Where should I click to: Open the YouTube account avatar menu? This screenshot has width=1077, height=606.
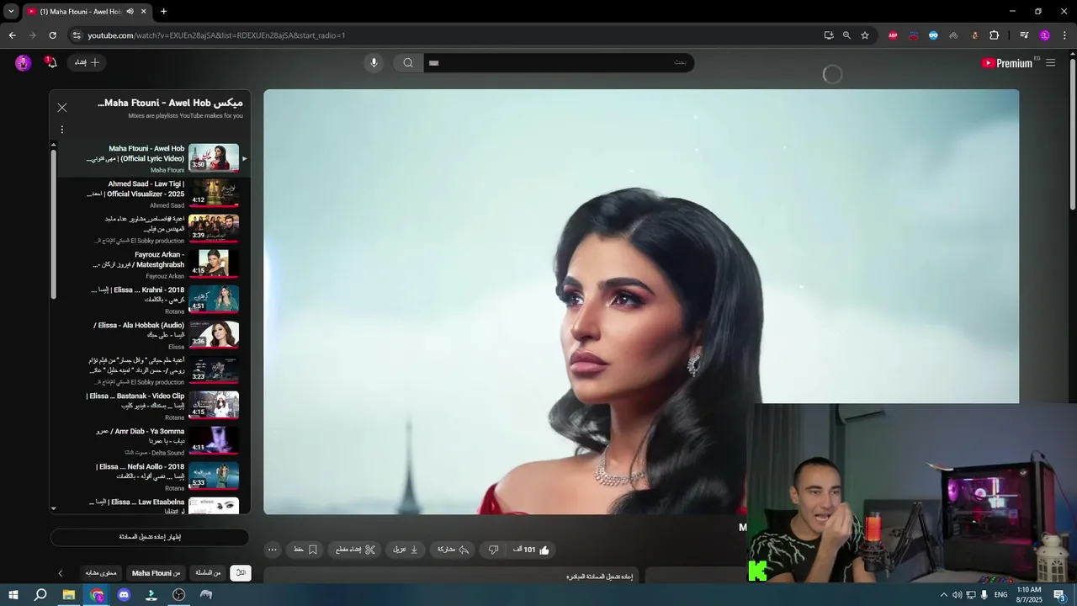pos(24,62)
